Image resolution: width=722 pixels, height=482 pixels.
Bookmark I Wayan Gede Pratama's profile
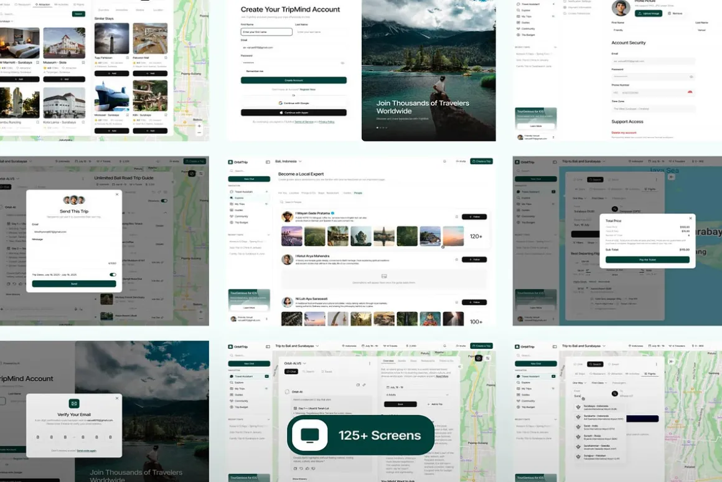[x=456, y=217]
